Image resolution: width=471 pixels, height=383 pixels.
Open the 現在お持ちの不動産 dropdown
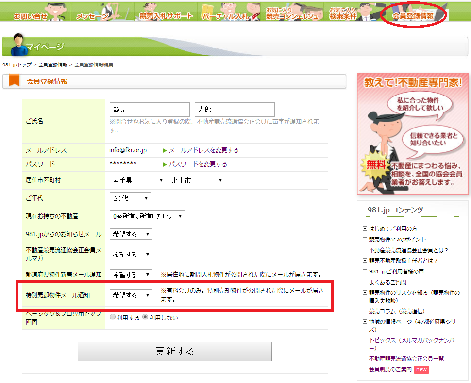pyautogui.click(x=147, y=216)
